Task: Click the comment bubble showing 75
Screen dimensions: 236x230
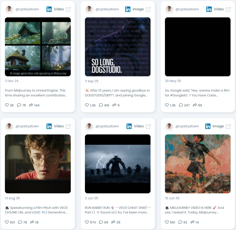Action: pyautogui.click(x=19, y=105)
